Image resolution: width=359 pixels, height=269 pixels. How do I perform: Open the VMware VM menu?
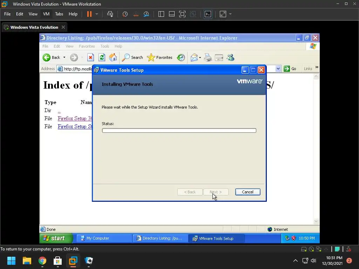click(x=46, y=14)
